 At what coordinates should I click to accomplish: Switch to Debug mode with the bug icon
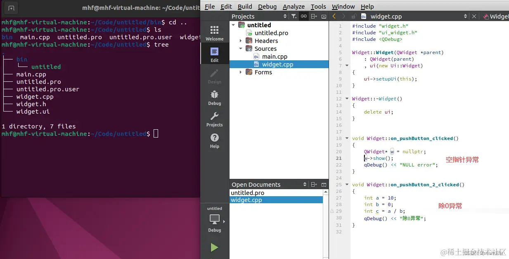(214, 97)
